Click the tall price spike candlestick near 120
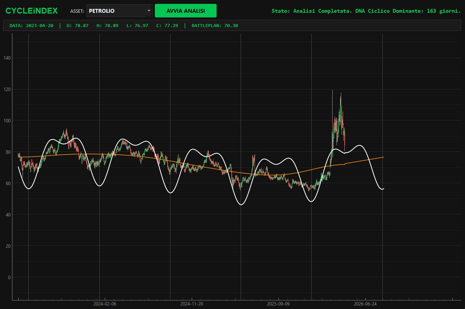 pos(332,118)
